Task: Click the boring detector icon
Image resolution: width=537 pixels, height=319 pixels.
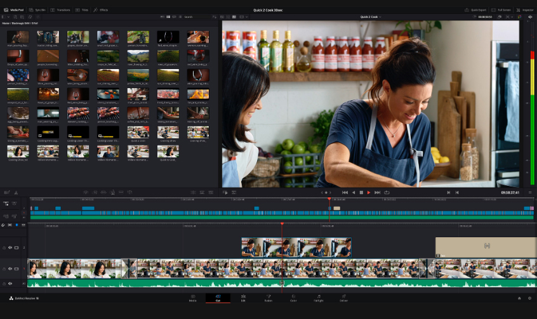Action: click(7, 193)
